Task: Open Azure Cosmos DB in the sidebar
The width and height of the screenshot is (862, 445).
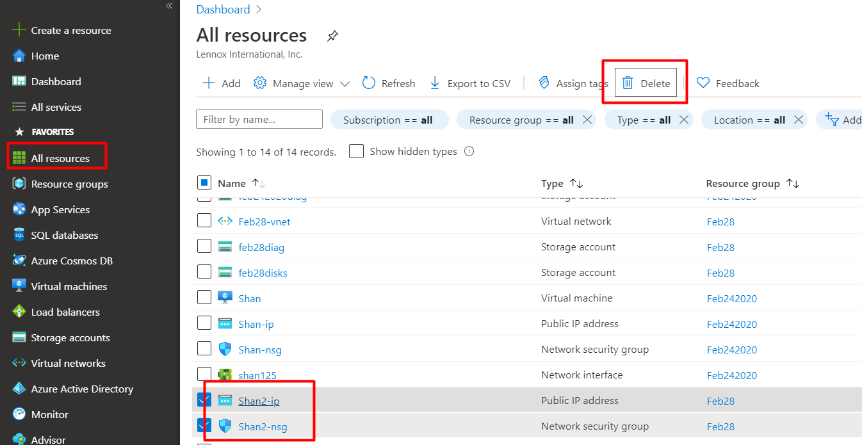Action: click(72, 261)
